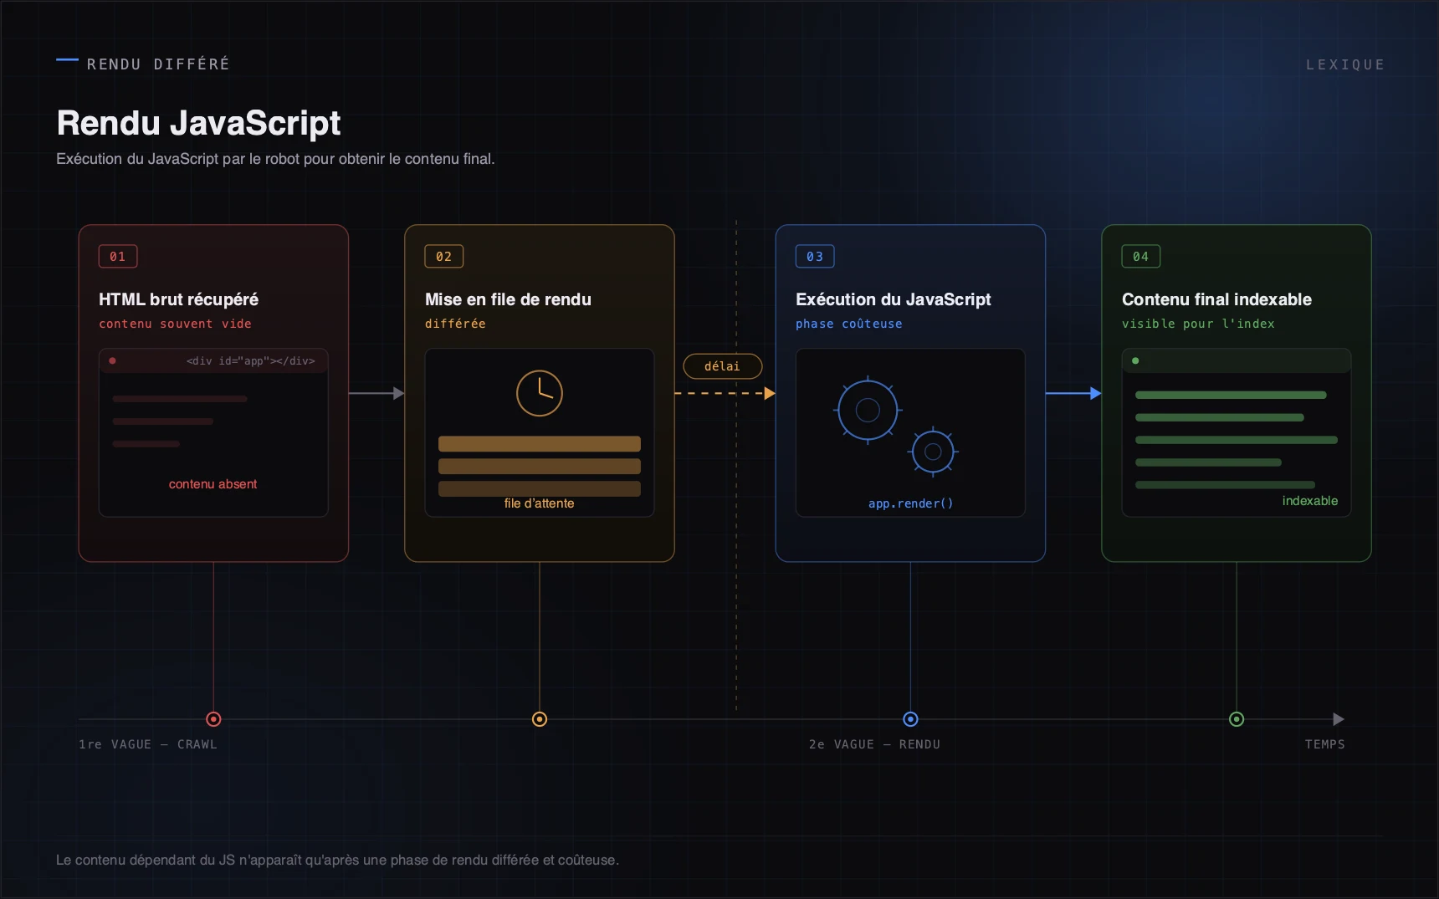Click the orange dashed arrowhead after délai

[x=770, y=393]
